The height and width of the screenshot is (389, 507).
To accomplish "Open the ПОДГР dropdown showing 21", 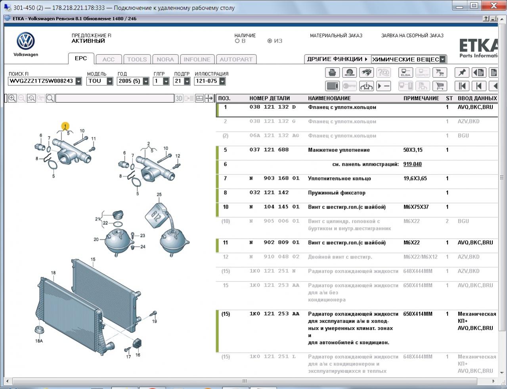I will pyautogui.click(x=187, y=81).
